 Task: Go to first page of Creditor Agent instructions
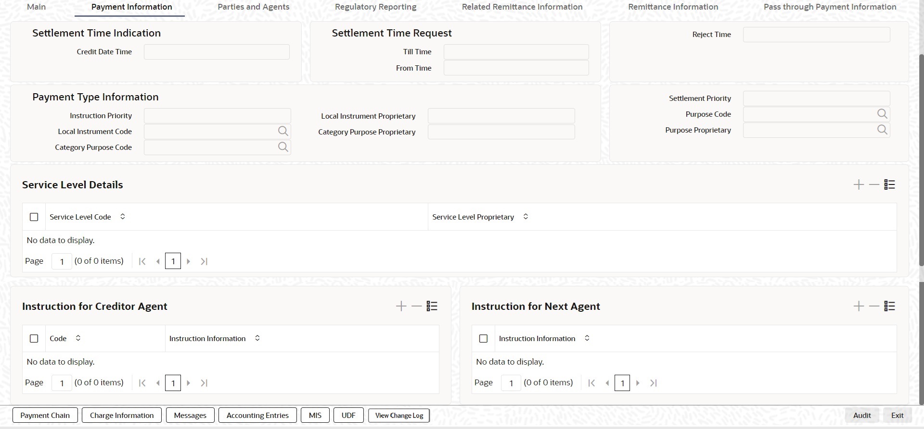coord(142,383)
